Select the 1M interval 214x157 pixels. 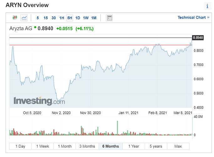(94, 18)
